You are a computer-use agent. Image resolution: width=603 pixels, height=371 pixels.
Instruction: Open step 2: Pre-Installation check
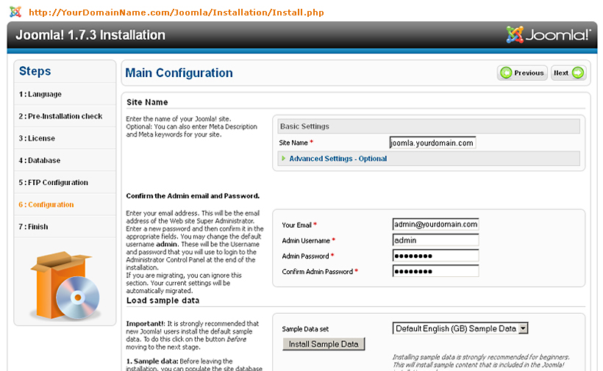tap(60, 116)
